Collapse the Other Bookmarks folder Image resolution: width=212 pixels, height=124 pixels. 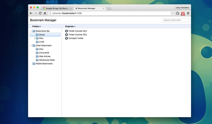[x=31, y=46]
